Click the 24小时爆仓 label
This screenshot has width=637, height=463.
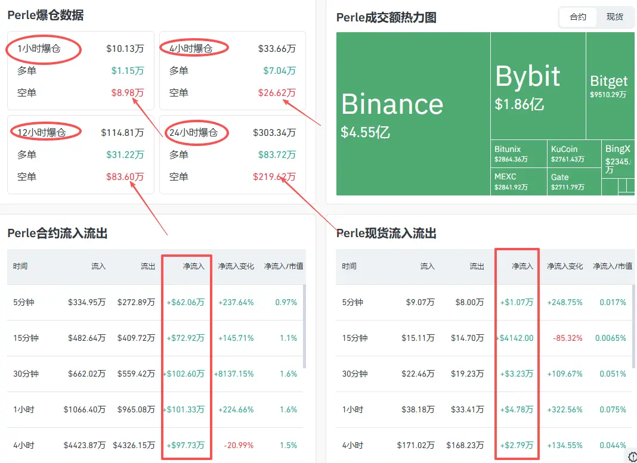[193, 133]
